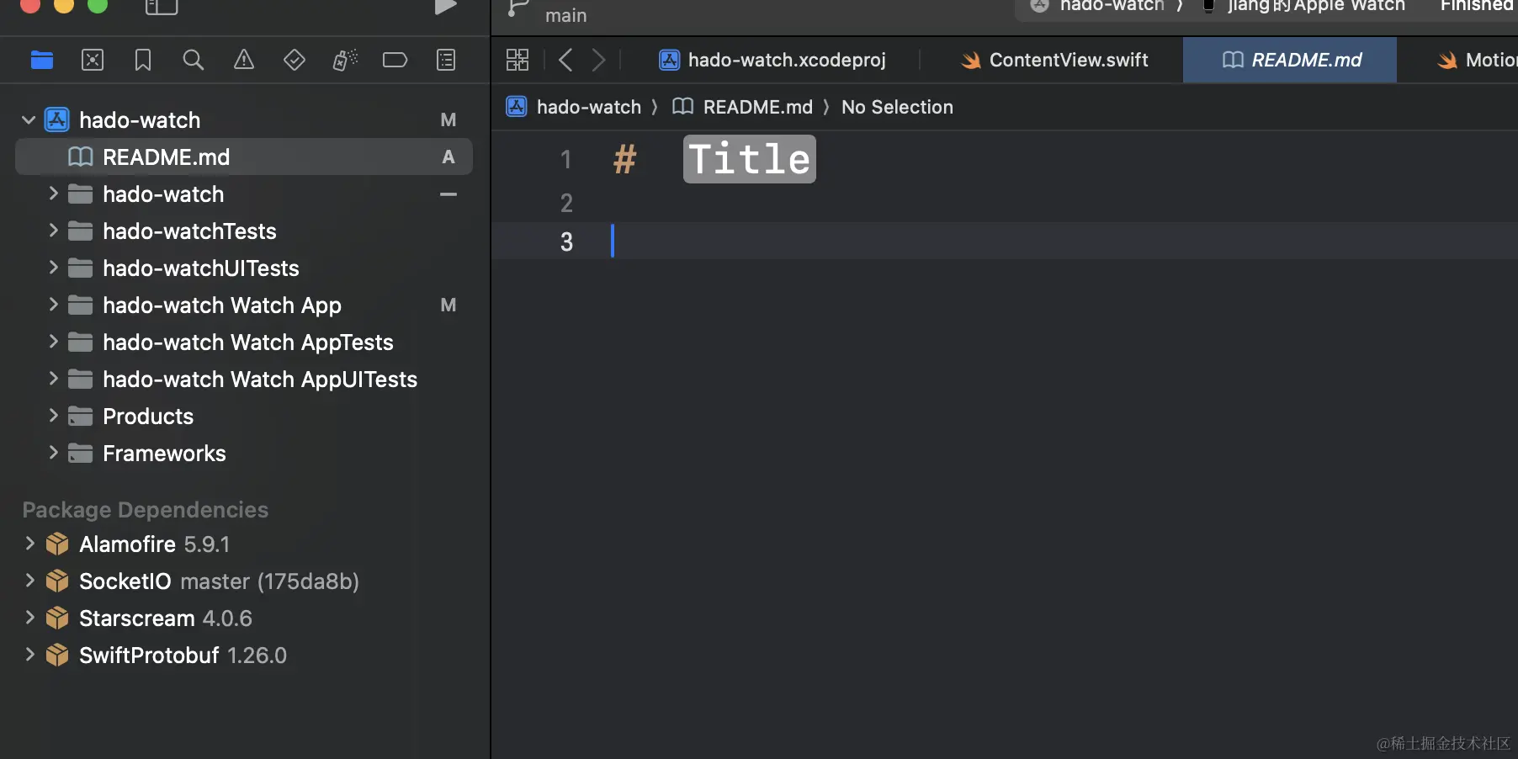1518x759 pixels.
Task: Switch to the ContentView.swift tab
Action: [x=1054, y=60]
